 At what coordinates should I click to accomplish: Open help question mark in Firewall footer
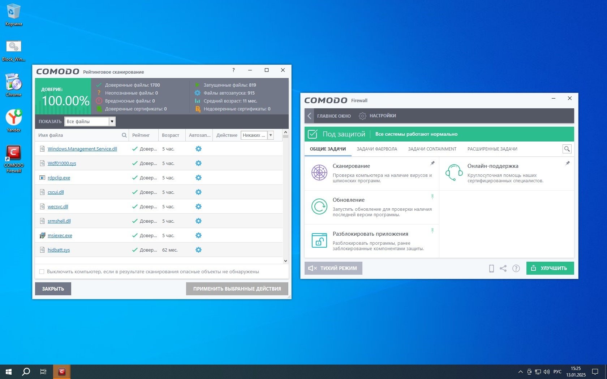516,268
